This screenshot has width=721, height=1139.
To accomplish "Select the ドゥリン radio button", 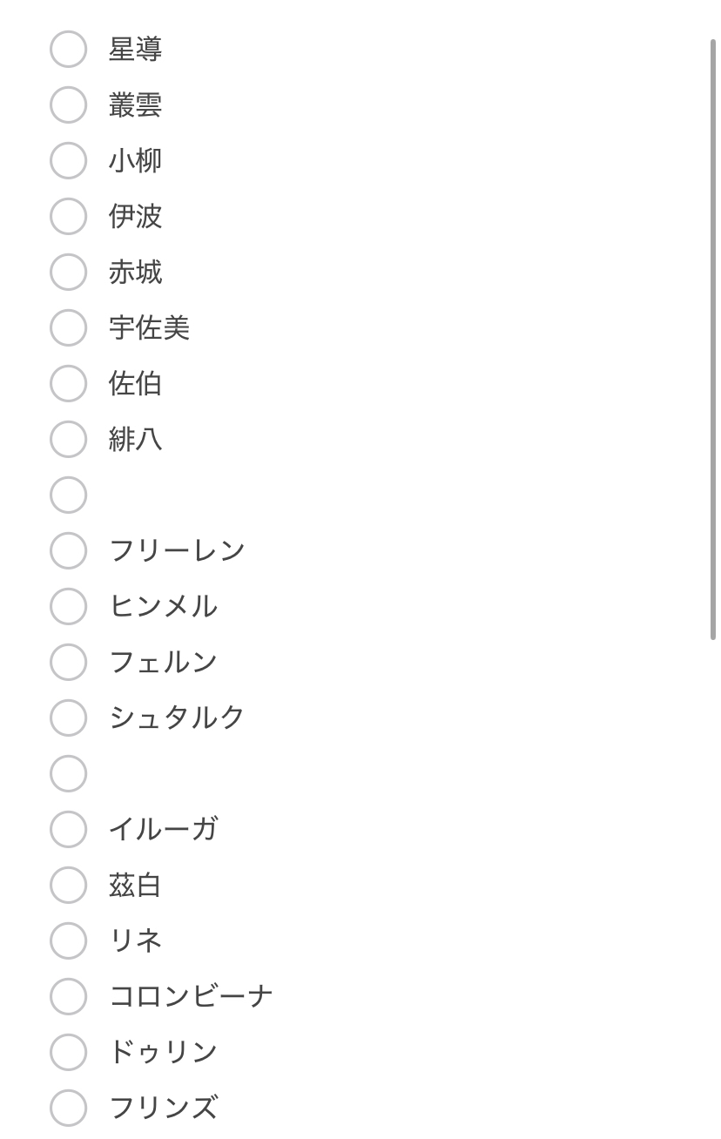I will click(68, 1052).
